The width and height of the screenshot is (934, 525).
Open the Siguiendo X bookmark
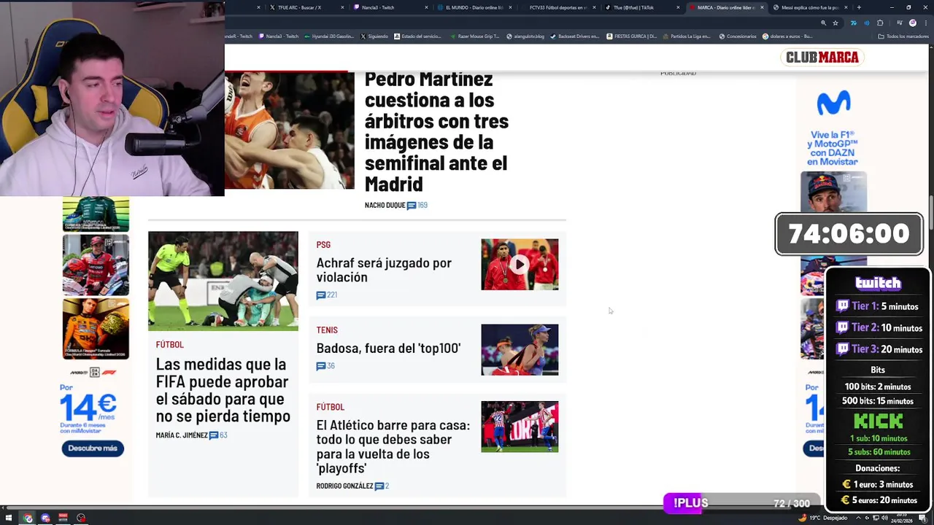click(374, 36)
